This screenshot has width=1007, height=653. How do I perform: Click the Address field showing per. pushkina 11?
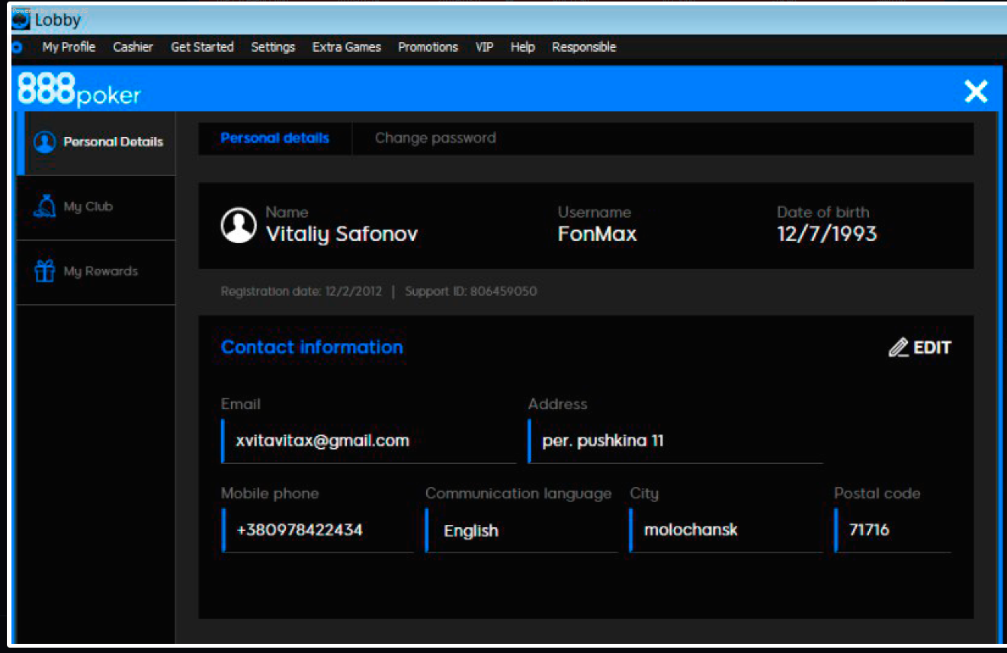coord(675,440)
